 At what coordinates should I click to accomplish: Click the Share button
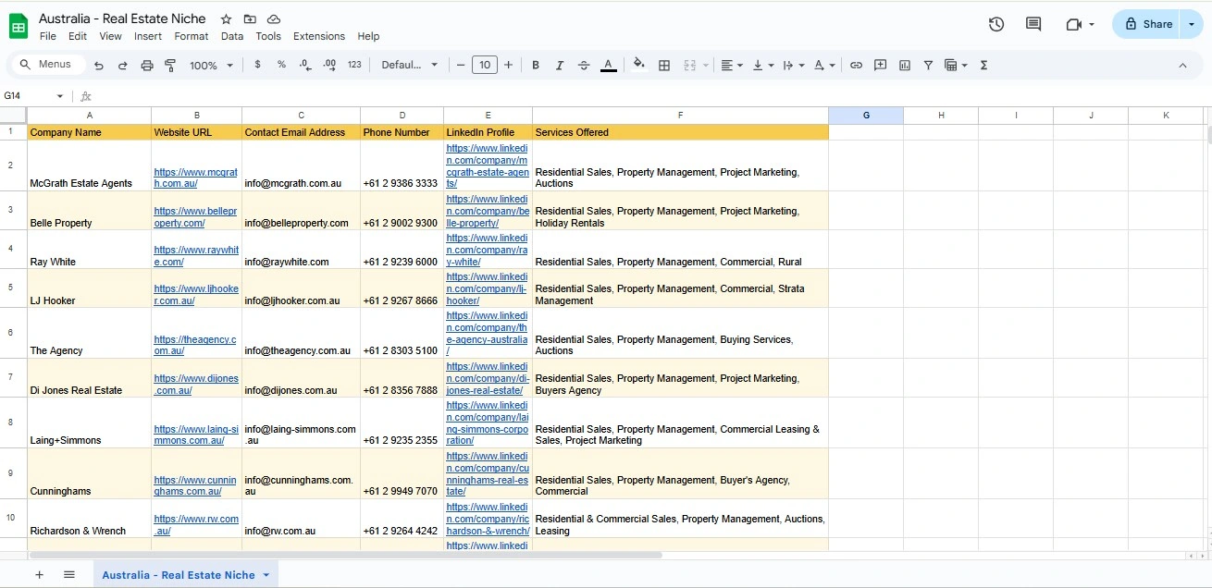(1146, 24)
